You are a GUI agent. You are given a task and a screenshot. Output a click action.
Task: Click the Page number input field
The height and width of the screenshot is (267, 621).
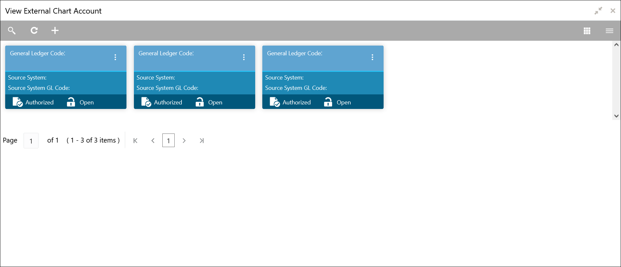pos(31,141)
